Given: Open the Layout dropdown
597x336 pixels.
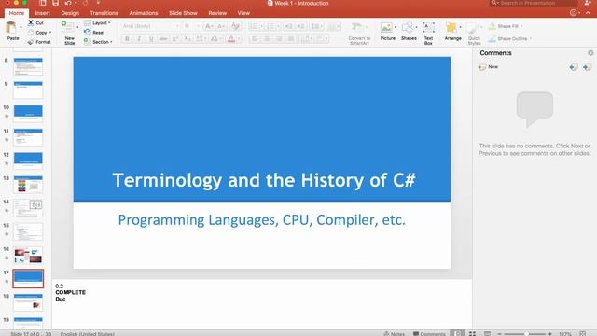Looking at the screenshot, I should (x=97, y=22).
